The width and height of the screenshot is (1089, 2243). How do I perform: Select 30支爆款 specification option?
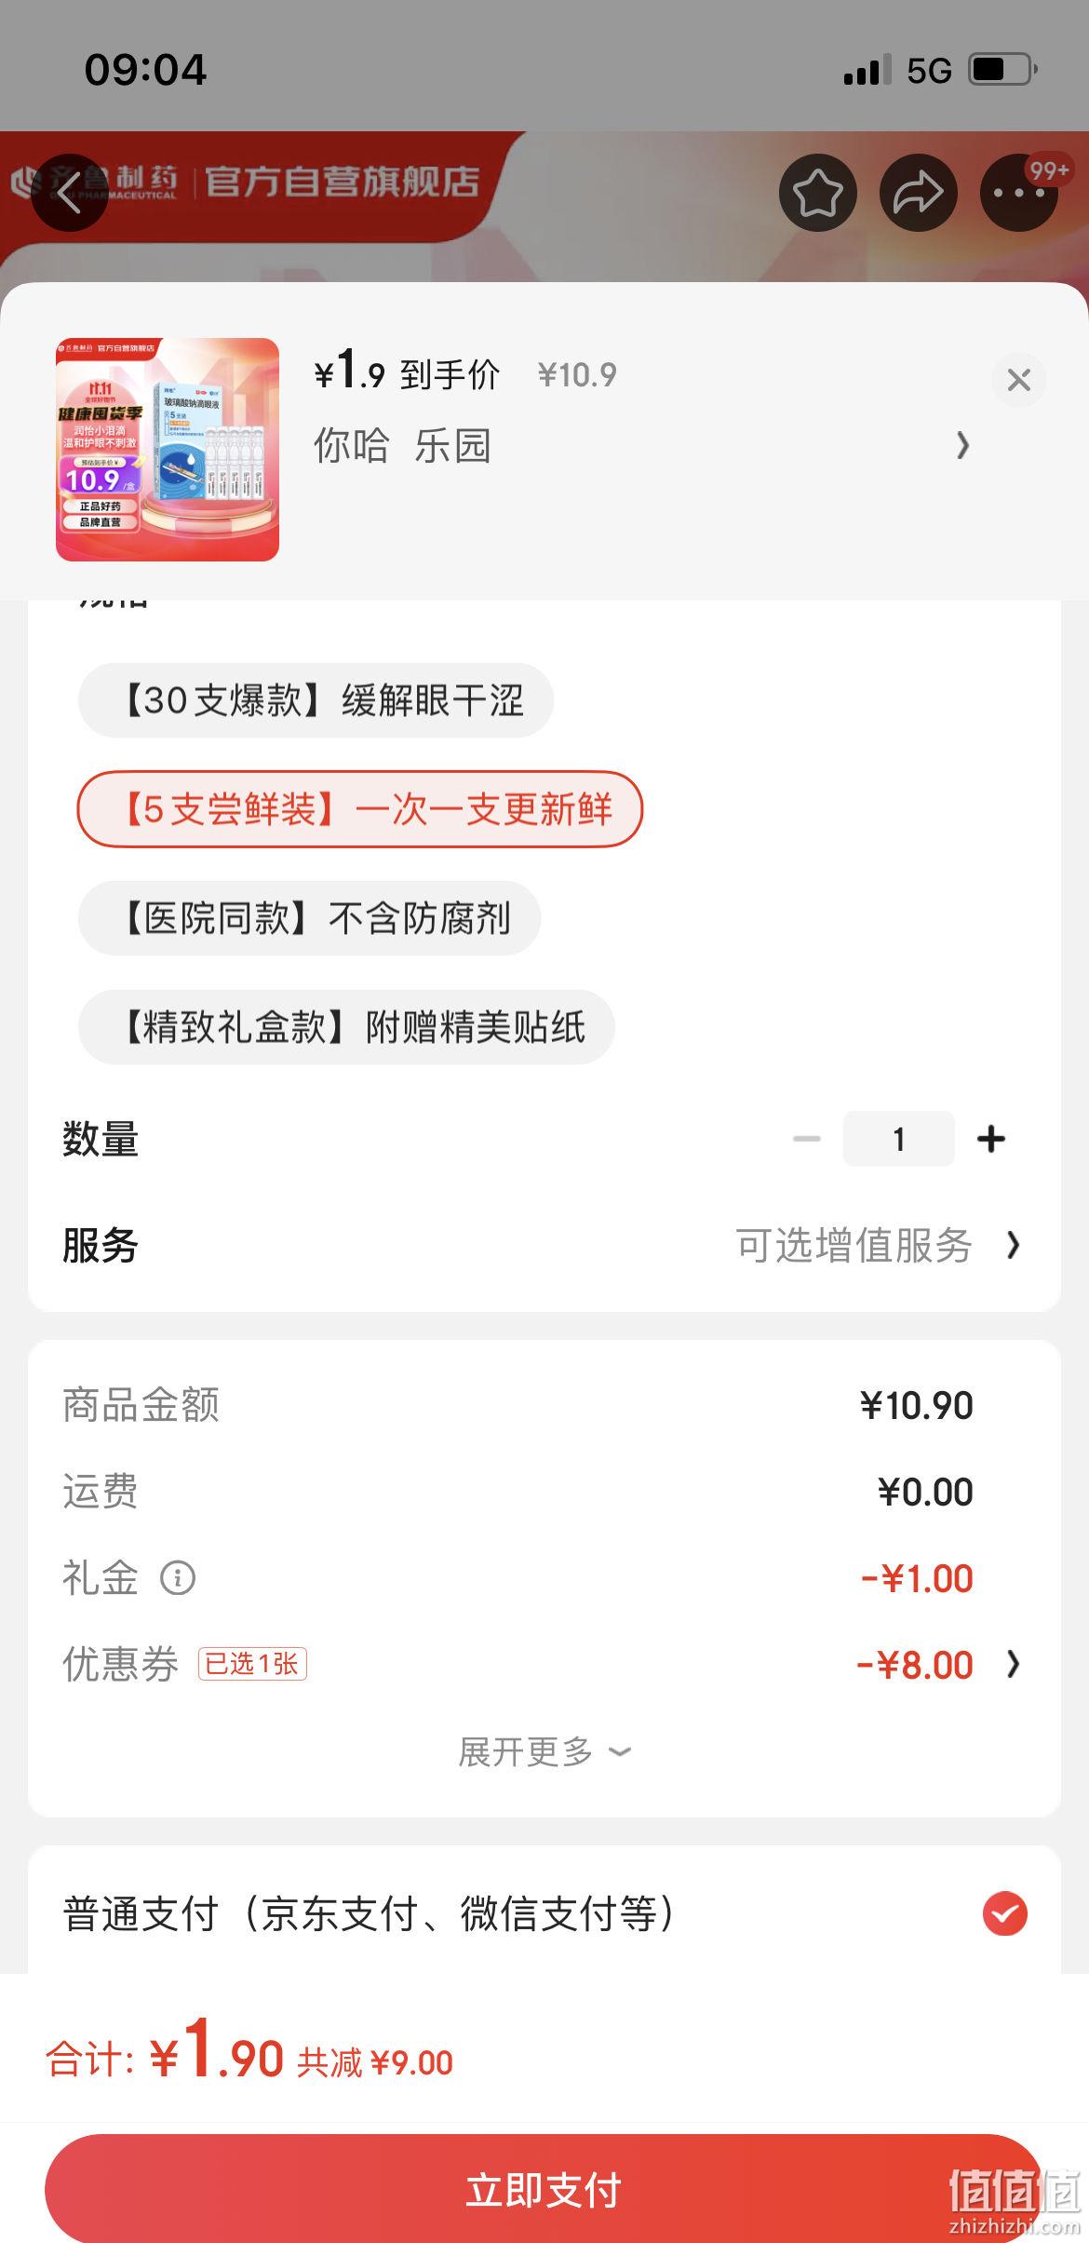point(316,700)
